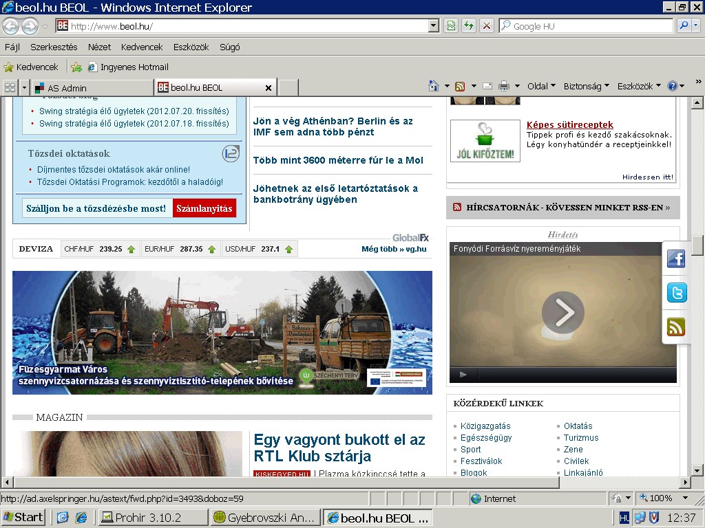Click the video progress bar

tap(577, 375)
